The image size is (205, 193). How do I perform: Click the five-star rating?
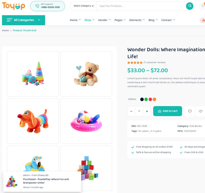tap(135, 63)
